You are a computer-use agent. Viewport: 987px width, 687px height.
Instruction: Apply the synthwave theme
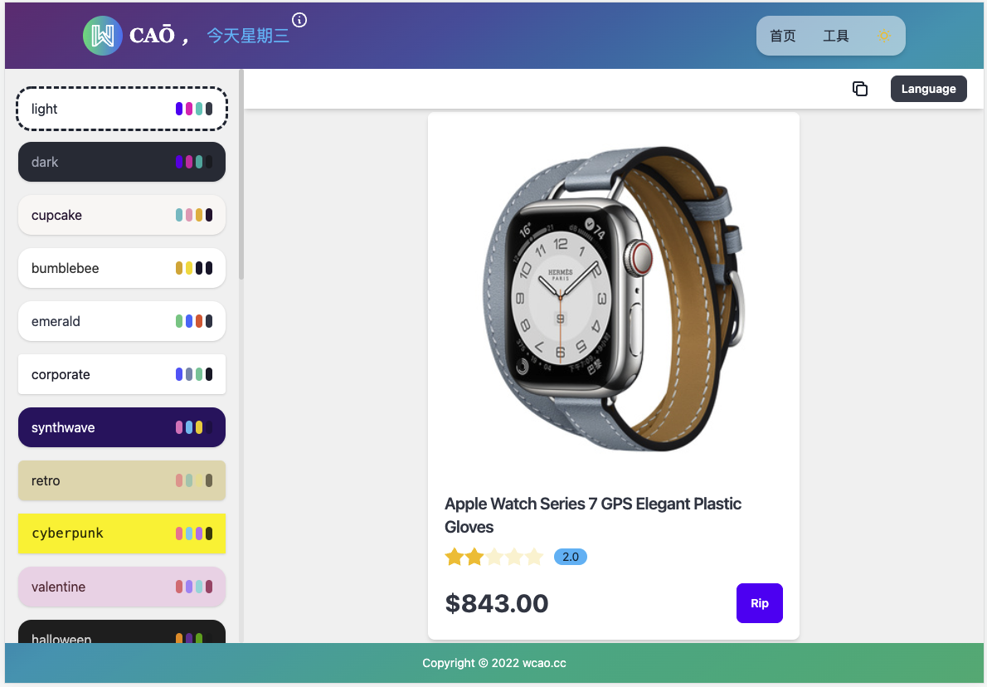[x=121, y=427]
